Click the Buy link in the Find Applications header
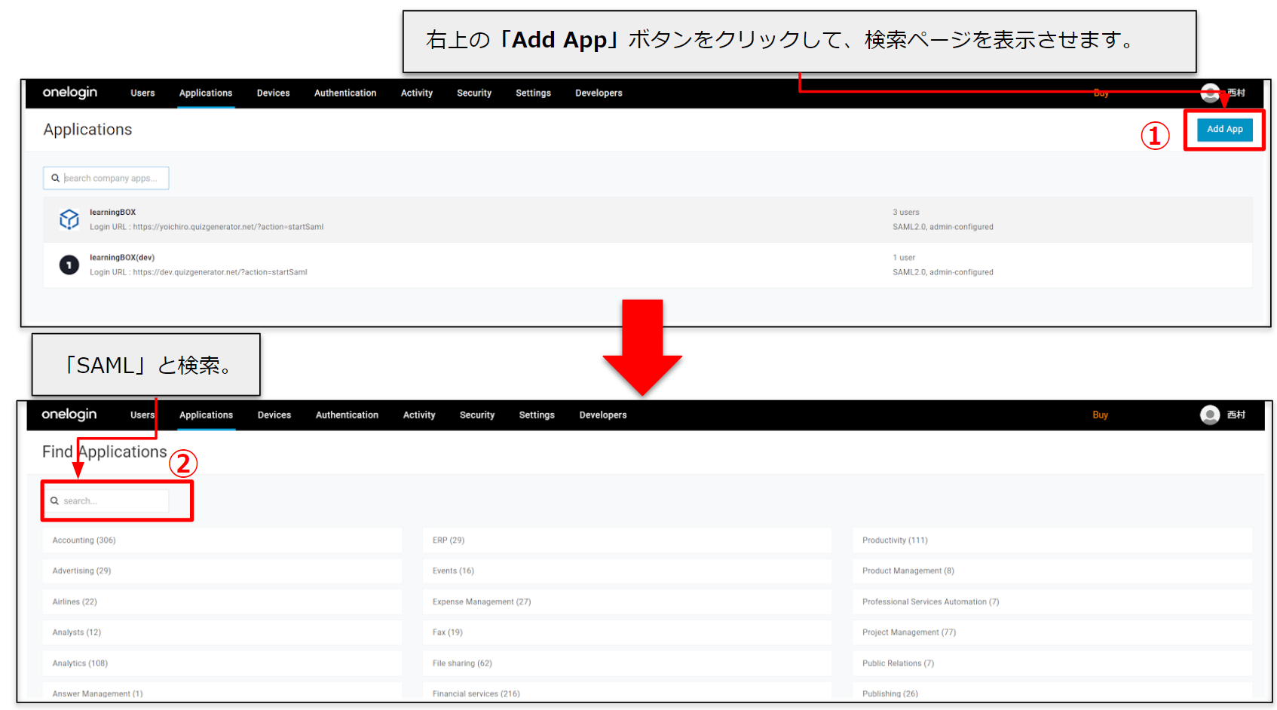This screenshot has width=1277, height=710. pyautogui.click(x=1101, y=415)
